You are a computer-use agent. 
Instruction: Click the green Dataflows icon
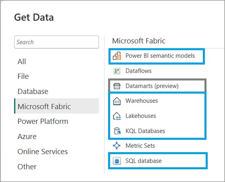coord(117,71)
